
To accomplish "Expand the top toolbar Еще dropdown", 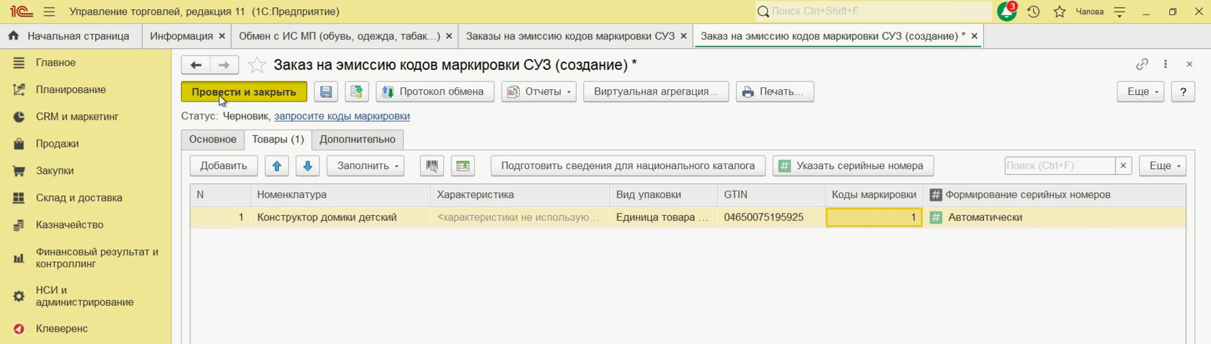I will pyautogui.click(x=1140, y=92).
